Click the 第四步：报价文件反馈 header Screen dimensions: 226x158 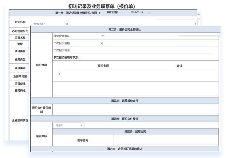(x=125, y=119)
